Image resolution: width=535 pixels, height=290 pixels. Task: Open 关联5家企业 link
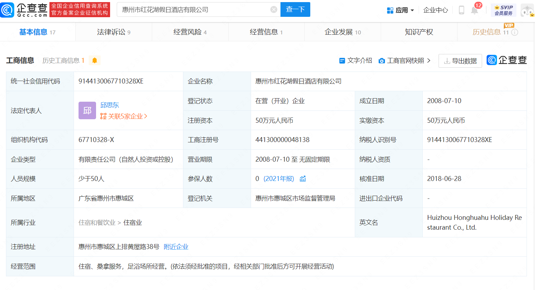click(124, 116)
